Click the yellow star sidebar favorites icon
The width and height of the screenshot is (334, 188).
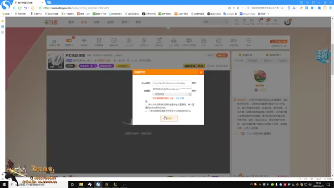tap(3, 21)
